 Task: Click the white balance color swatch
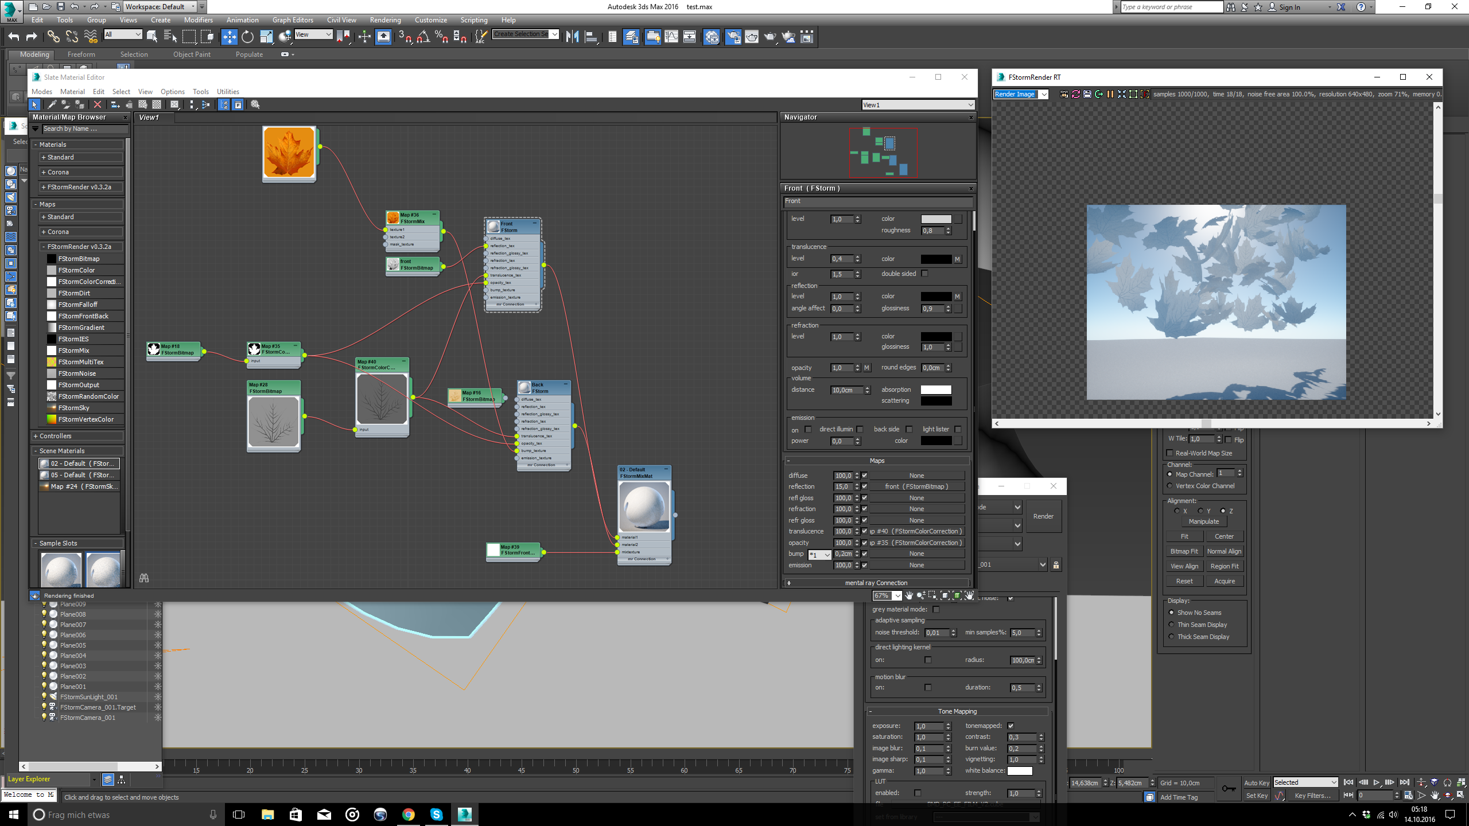[1020, 770]
